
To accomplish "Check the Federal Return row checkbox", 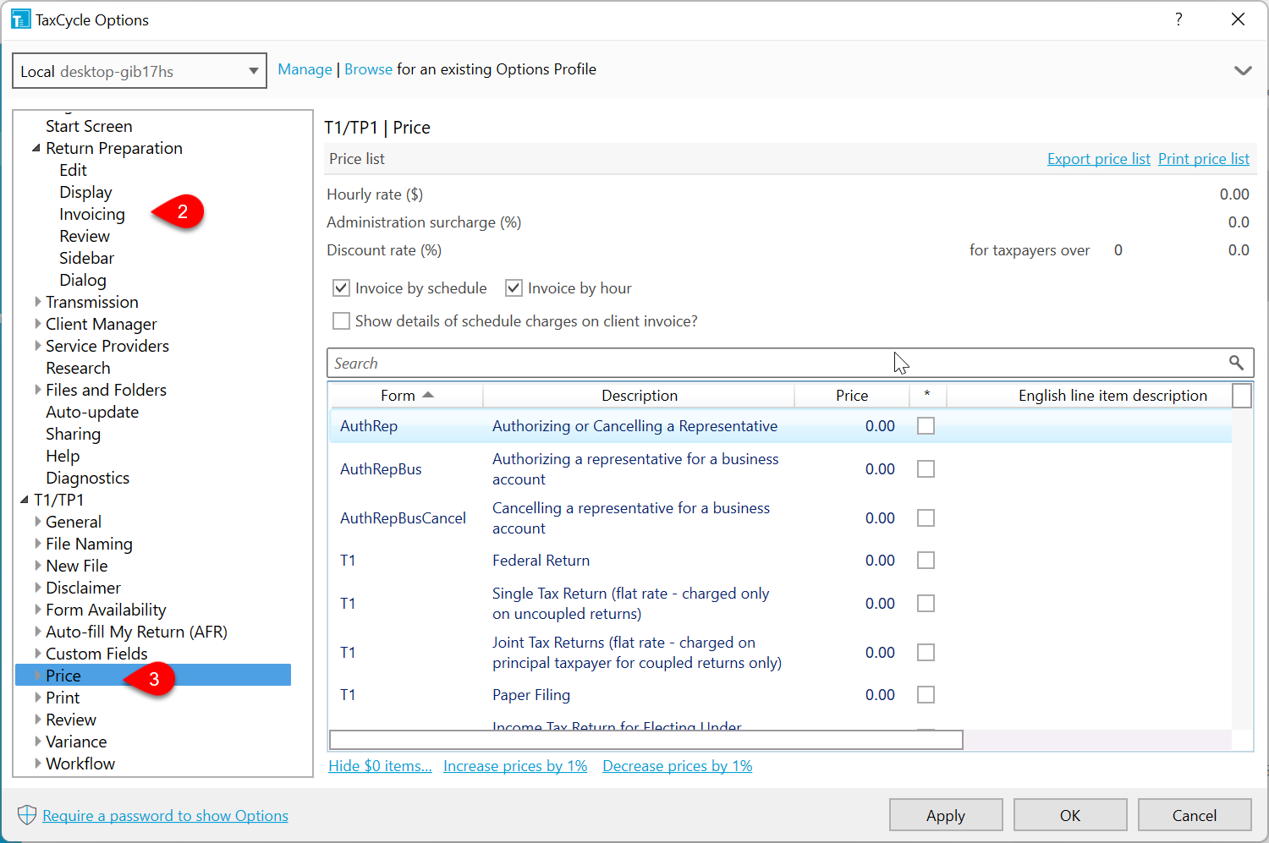I will click(926, 560).
